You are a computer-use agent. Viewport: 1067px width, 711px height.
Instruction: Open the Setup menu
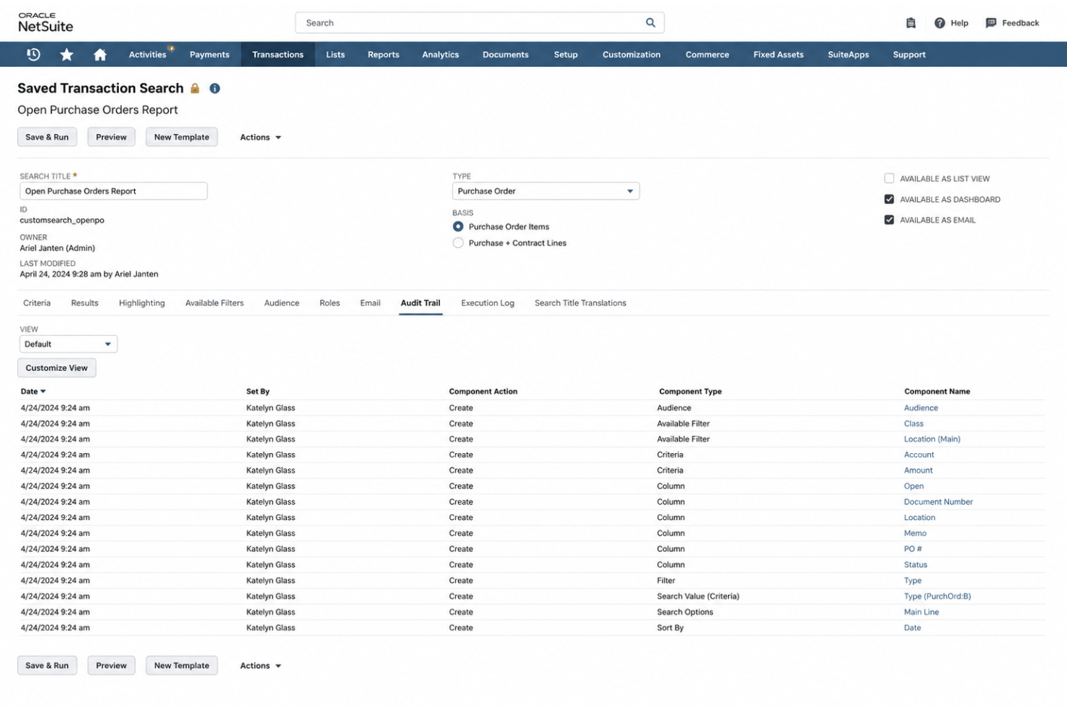pyautogui.click(x=566, y=54)
